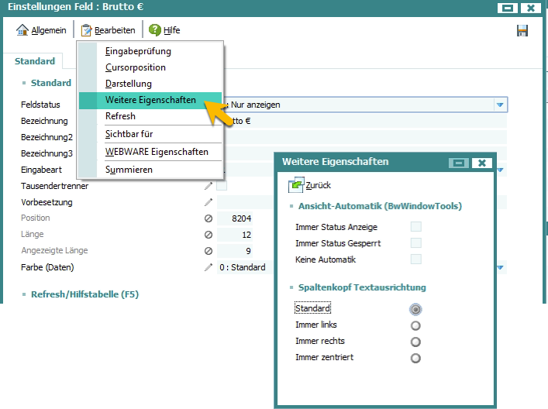The width and height of the screenshot is (548, 409).
Task: Enable Immer Status Anzeige checkbox
Action: pyautogui.click(x=416, y=227)
